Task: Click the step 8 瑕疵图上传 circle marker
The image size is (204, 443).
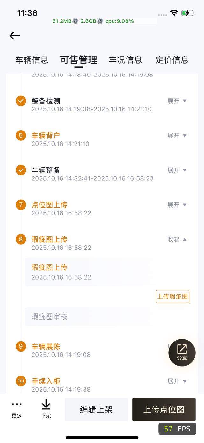Action: (x=21, y=239)
